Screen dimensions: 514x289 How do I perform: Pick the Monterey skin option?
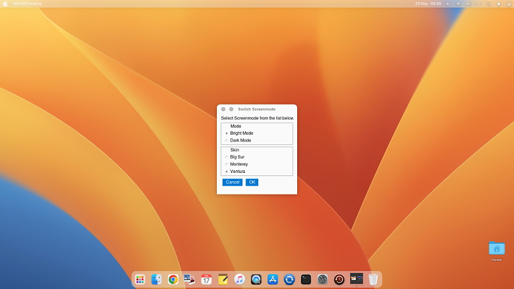click(226, 165)
